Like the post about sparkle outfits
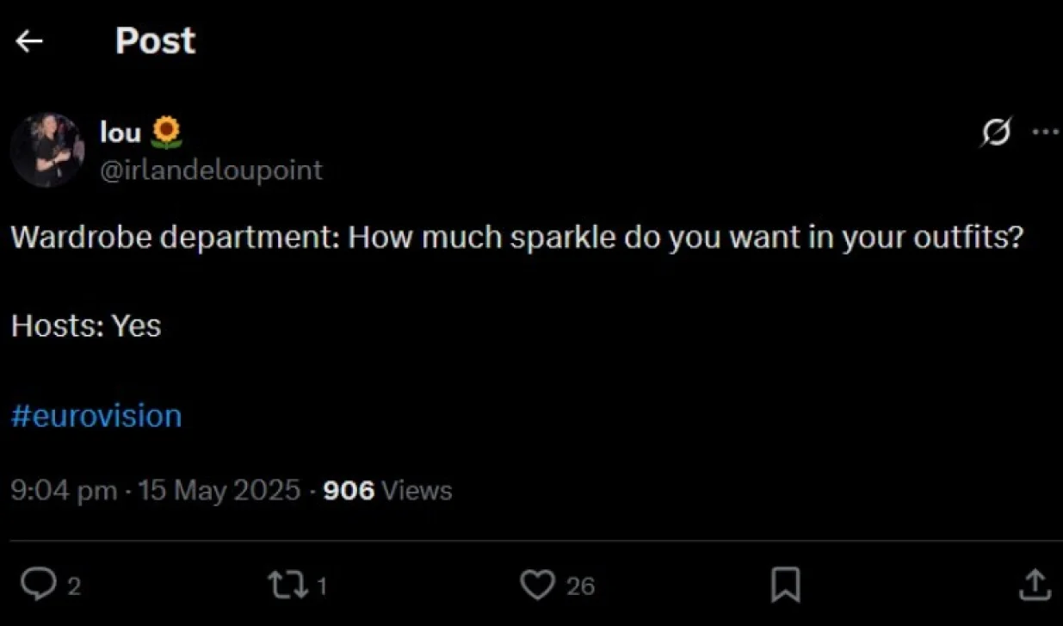Image resolution: width=1063 pixels, height=626 pixels. [x=537, y=585]
